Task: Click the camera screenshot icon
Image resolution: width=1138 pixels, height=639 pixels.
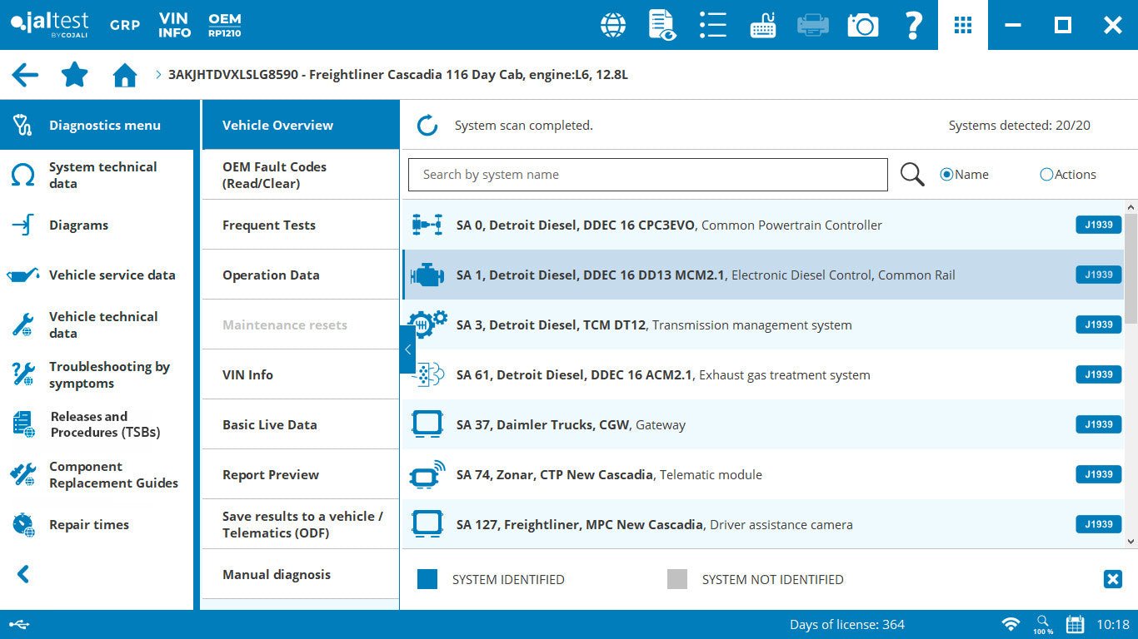Action: click(863, 25)
